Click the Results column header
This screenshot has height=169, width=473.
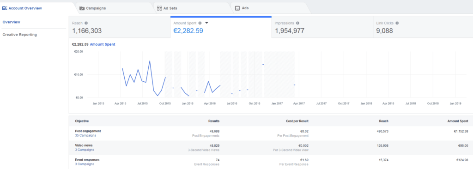[x=214, y=121]
